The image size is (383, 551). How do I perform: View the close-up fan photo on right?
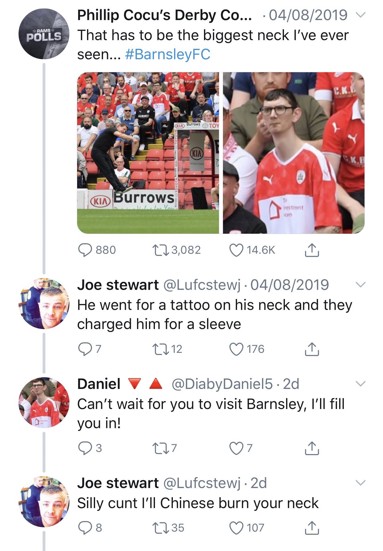[293, 153]
